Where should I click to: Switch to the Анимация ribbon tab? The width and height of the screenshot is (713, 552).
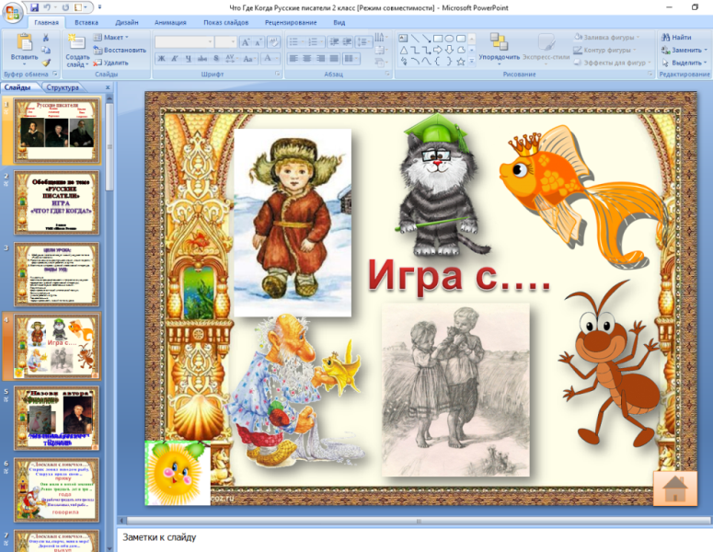170,22
